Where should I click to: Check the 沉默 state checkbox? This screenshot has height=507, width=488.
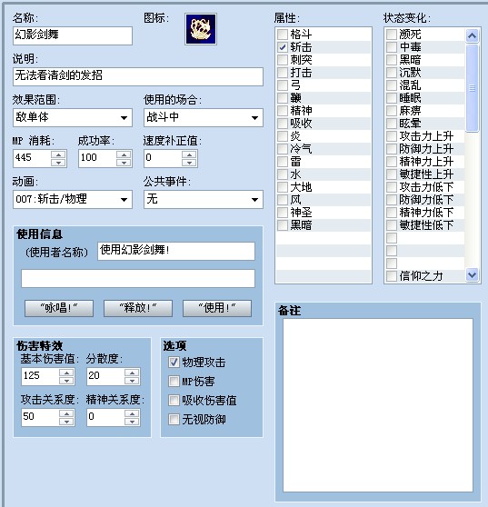click(x=392, y=73)
